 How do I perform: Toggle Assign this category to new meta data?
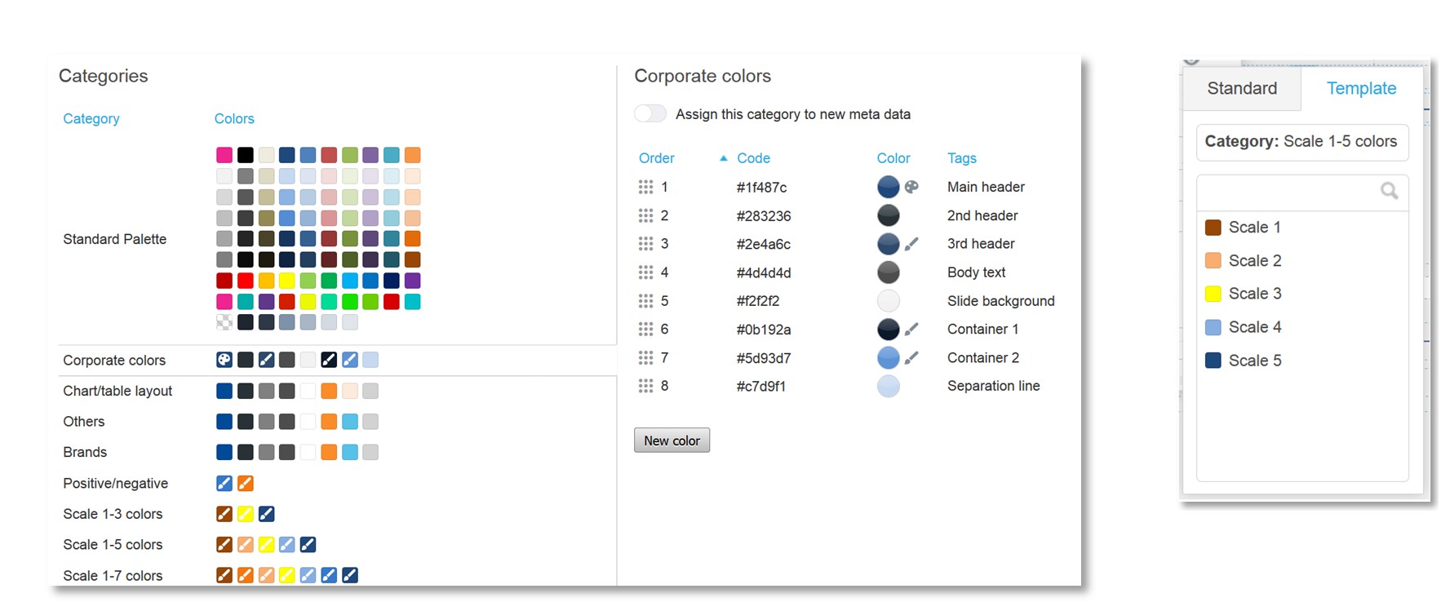pos(650,114)
